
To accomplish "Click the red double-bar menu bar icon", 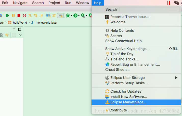I will pyautogui.click(x=169, y=3).
